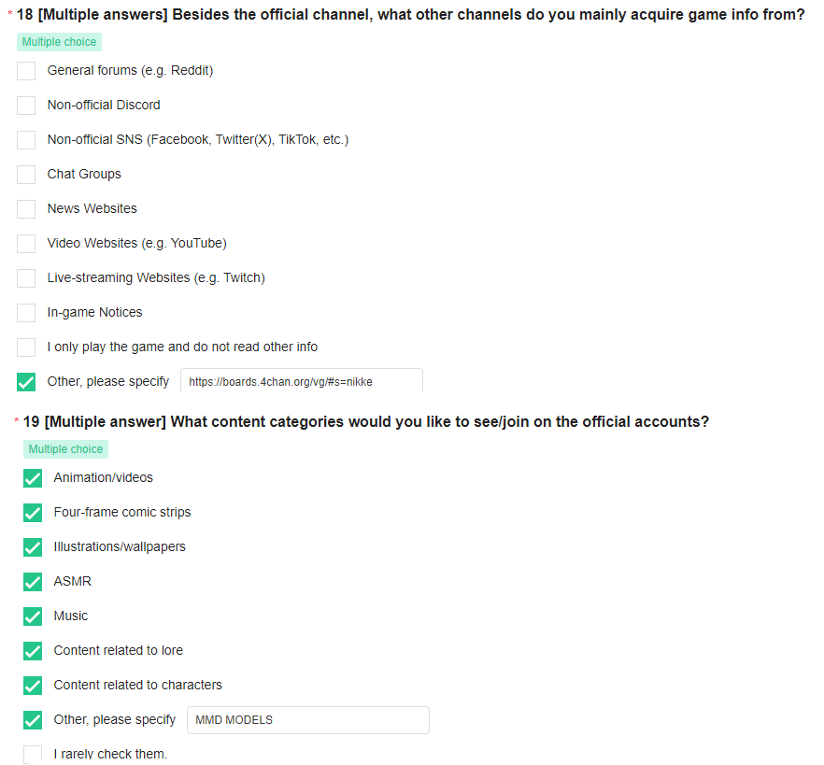Click the text field containing the 4chan URL
824x765 pixels.
tap(302, 381)
